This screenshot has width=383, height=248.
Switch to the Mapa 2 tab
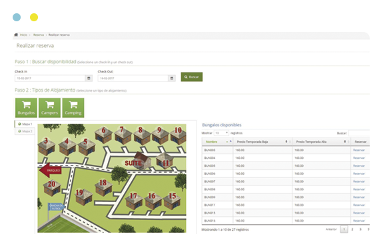(x=25, y=132)
